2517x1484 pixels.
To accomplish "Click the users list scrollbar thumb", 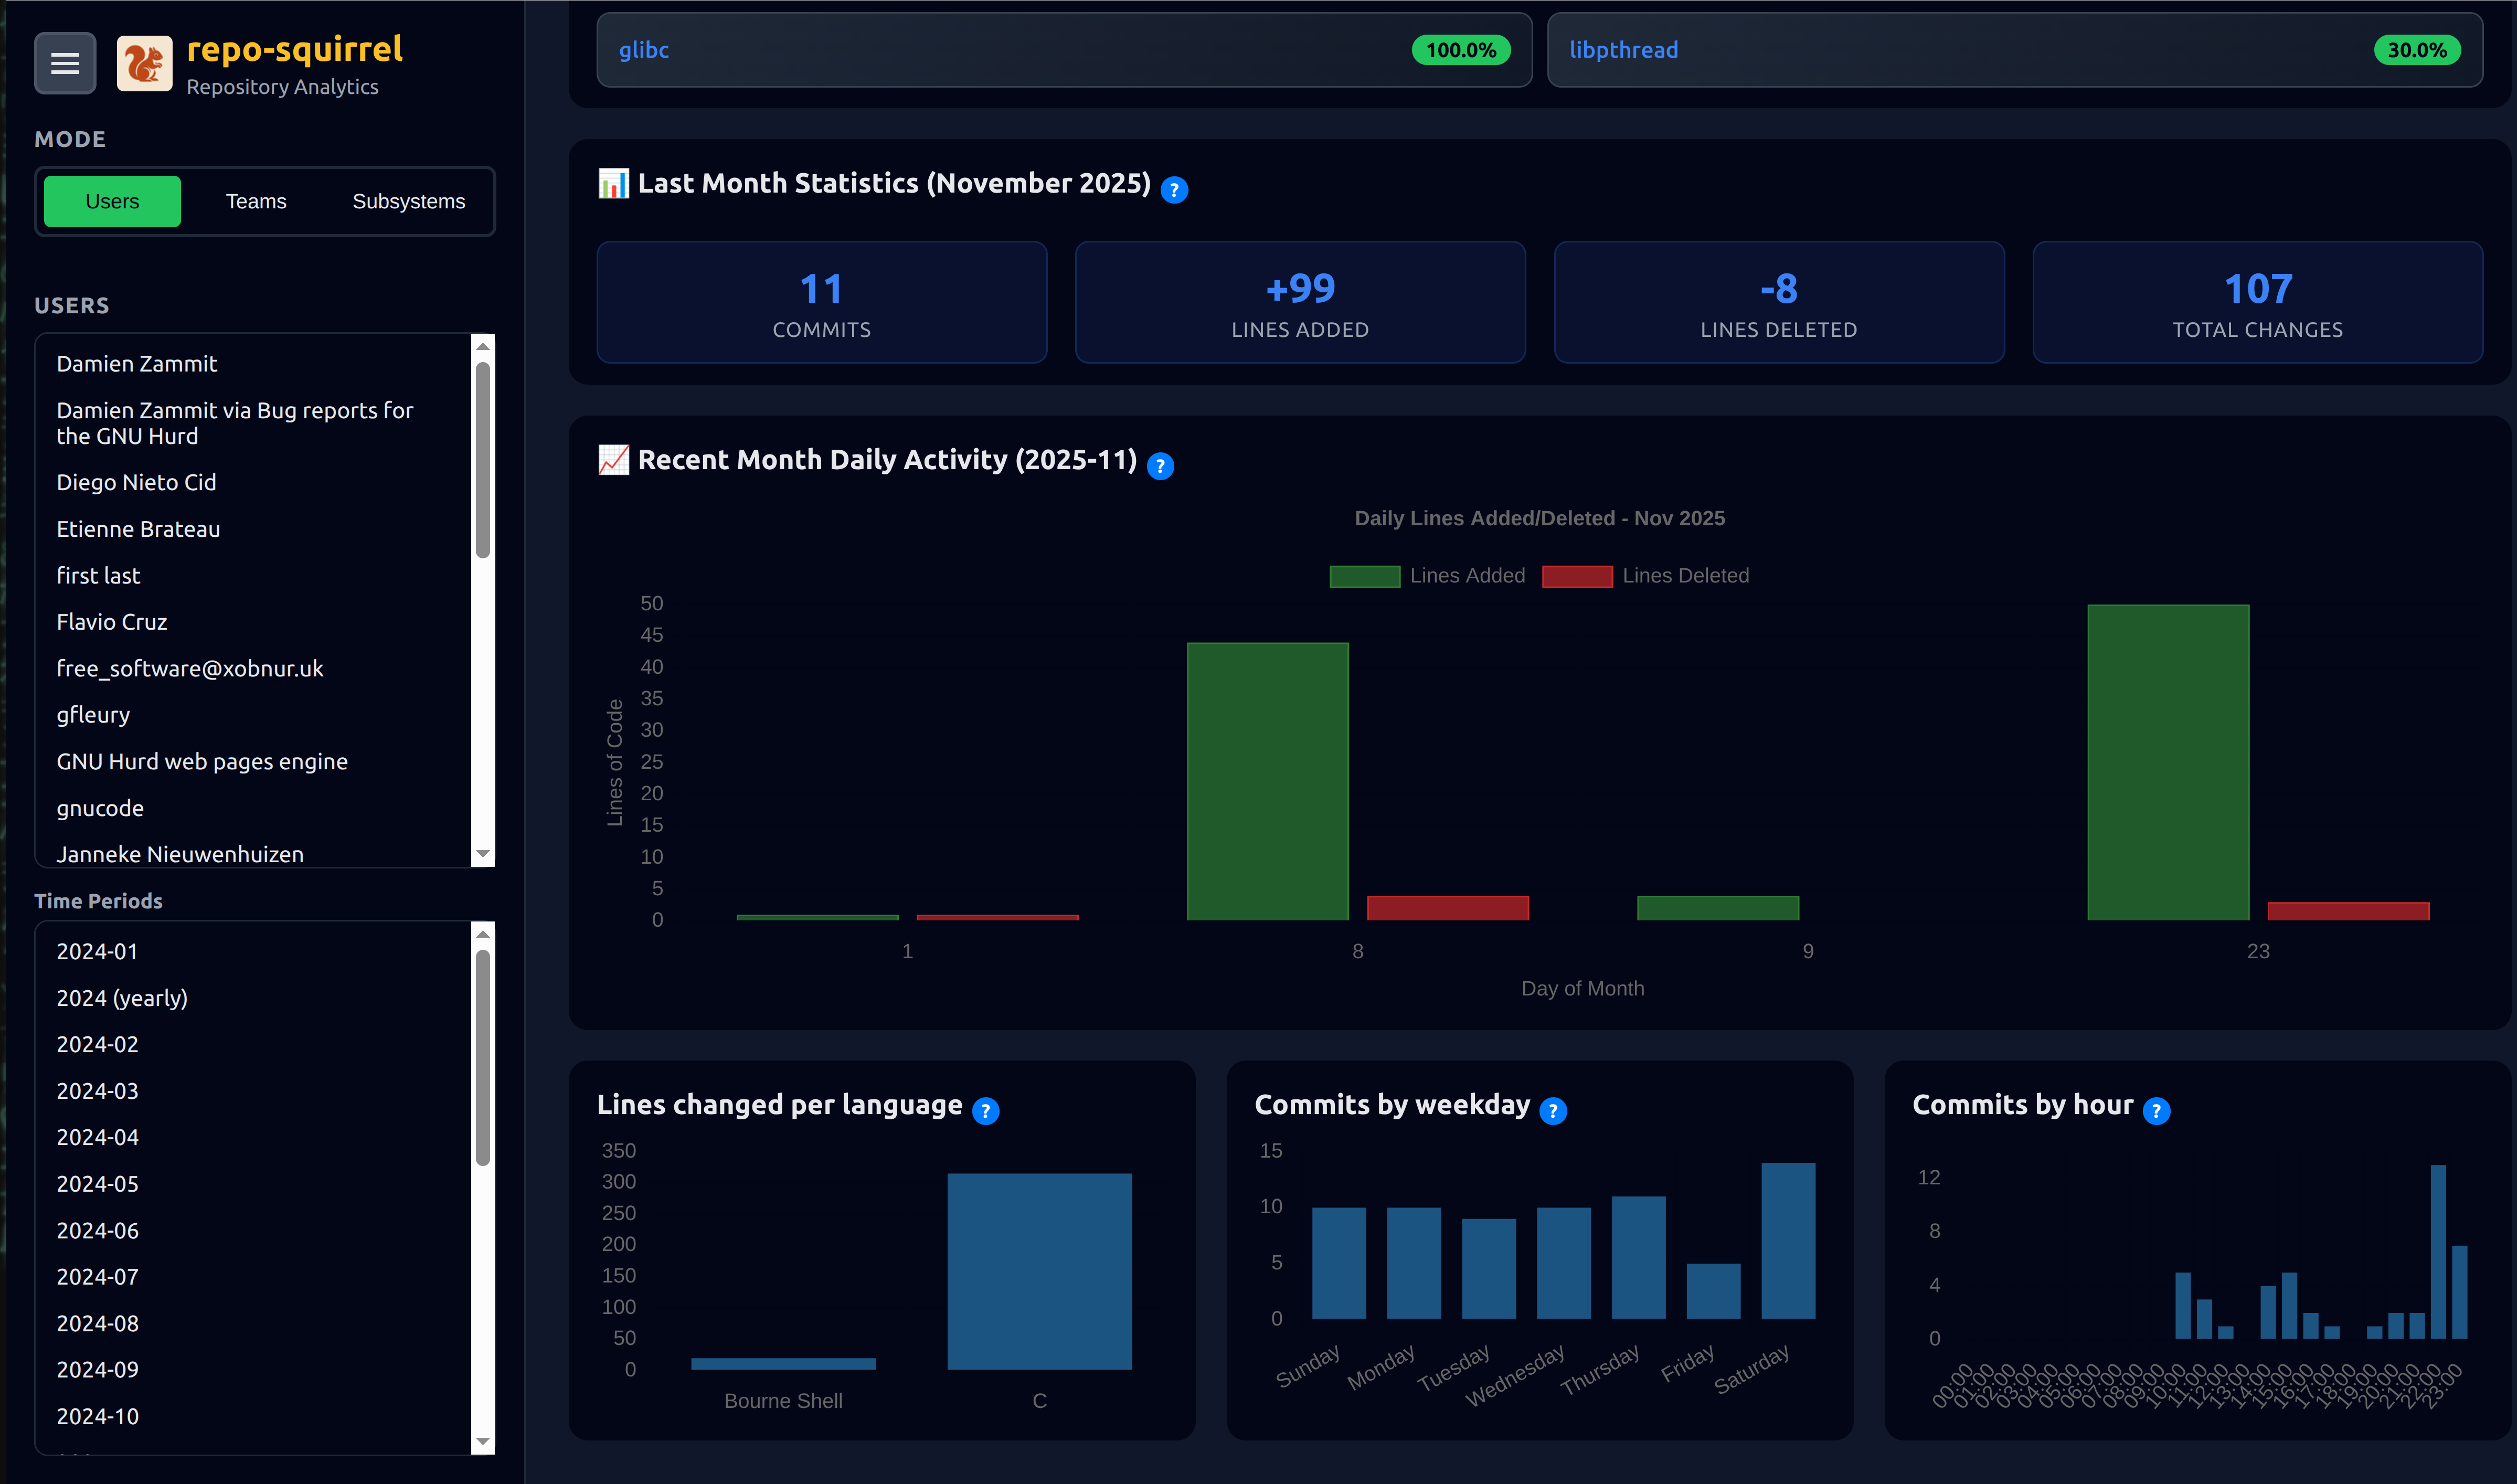I will click(x=483, y=460).
